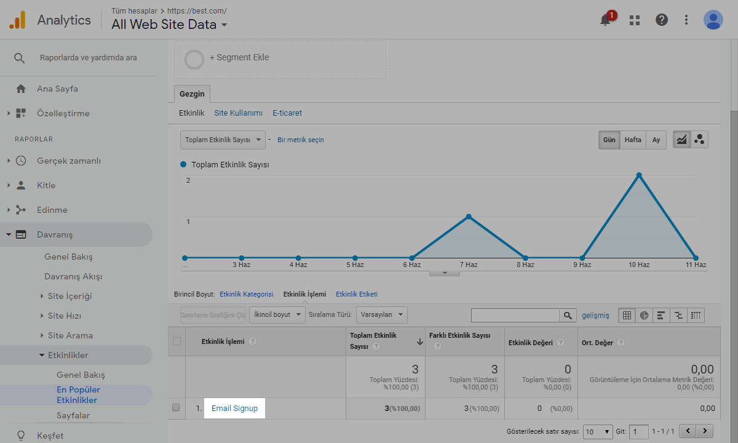Open the notifications bell icon
Image resolution: width=738 pixels, height=443 pixels.
pyautogui.click(x=605, y=20)
